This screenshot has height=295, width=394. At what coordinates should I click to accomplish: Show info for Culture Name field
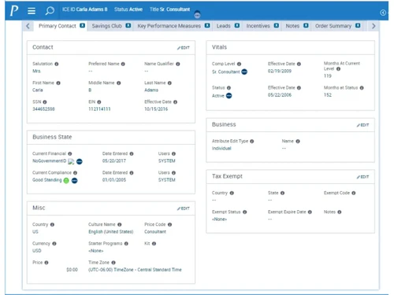[120, 225]
